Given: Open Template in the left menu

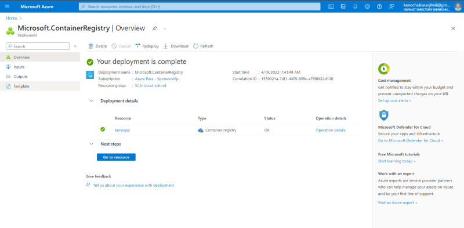Looking at the screenshot, I should click(40, 86).
